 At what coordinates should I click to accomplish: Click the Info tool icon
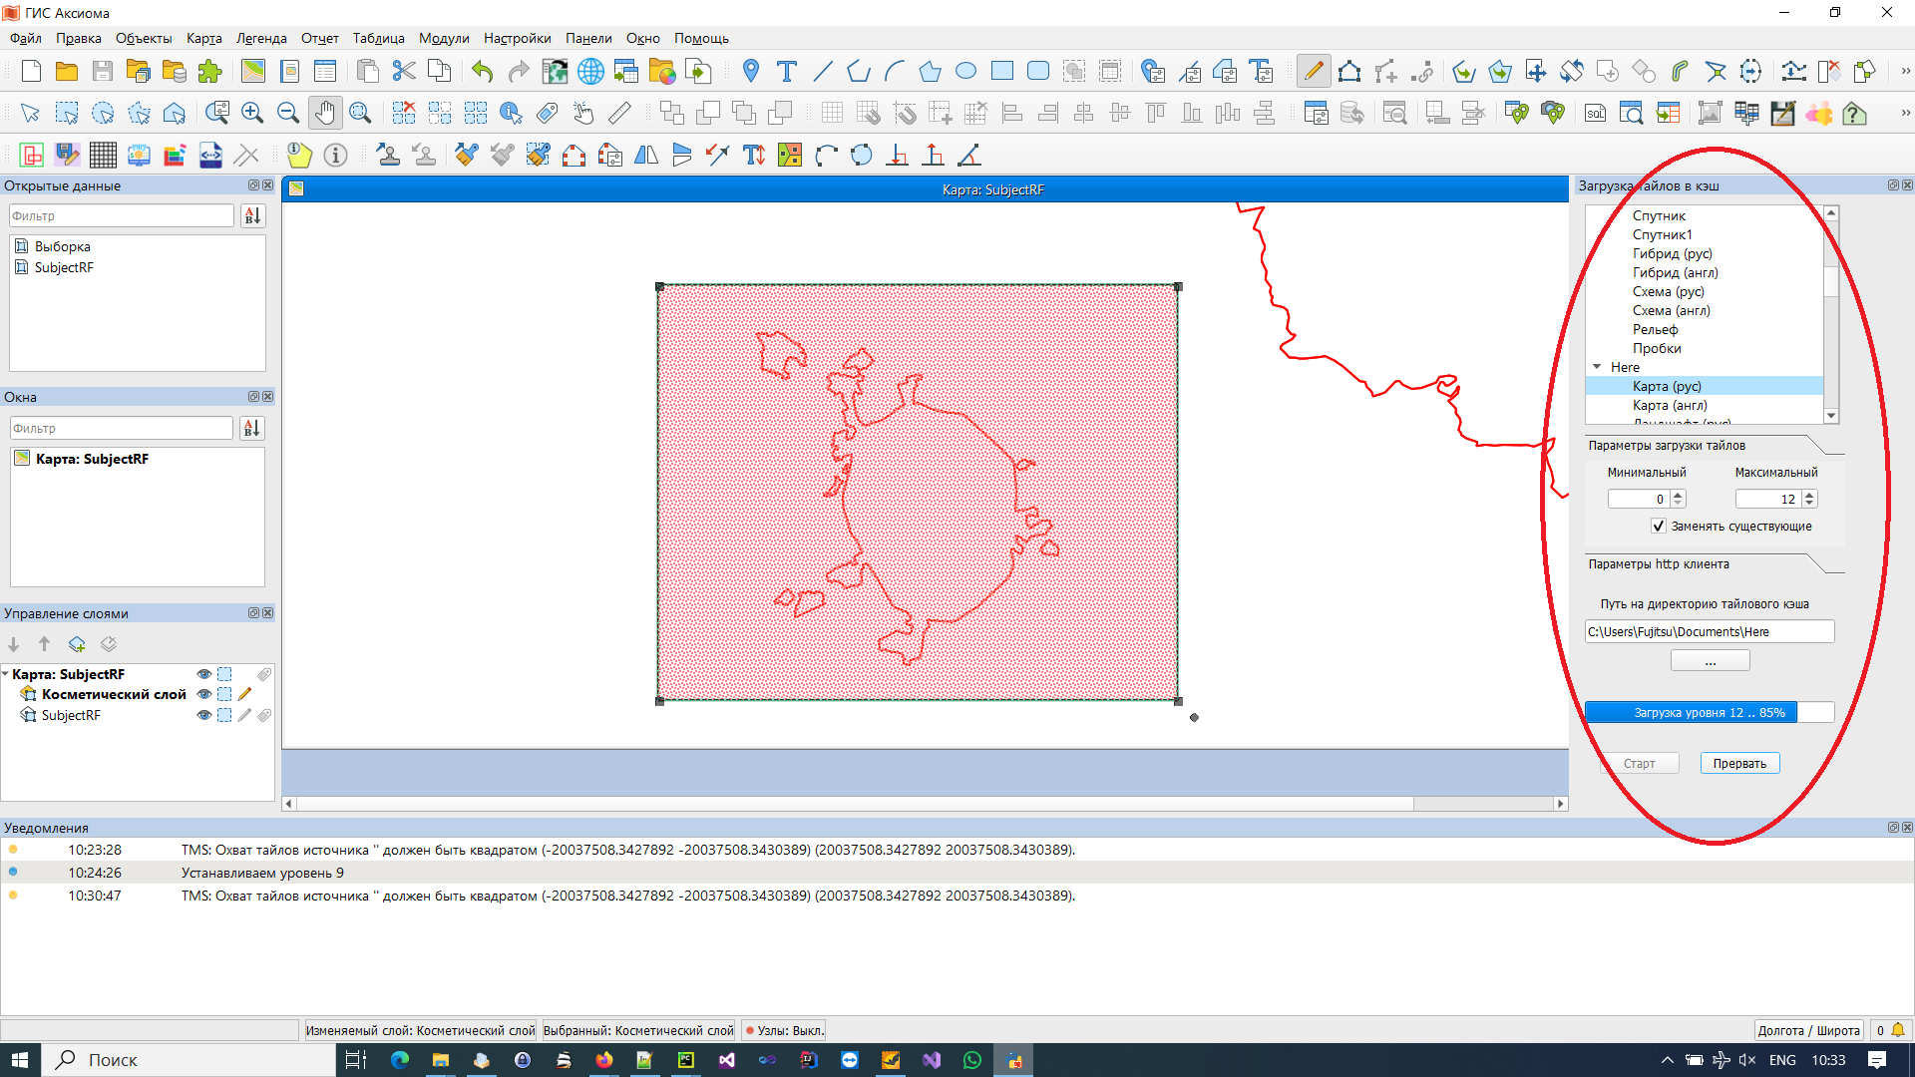coord(336,155)
